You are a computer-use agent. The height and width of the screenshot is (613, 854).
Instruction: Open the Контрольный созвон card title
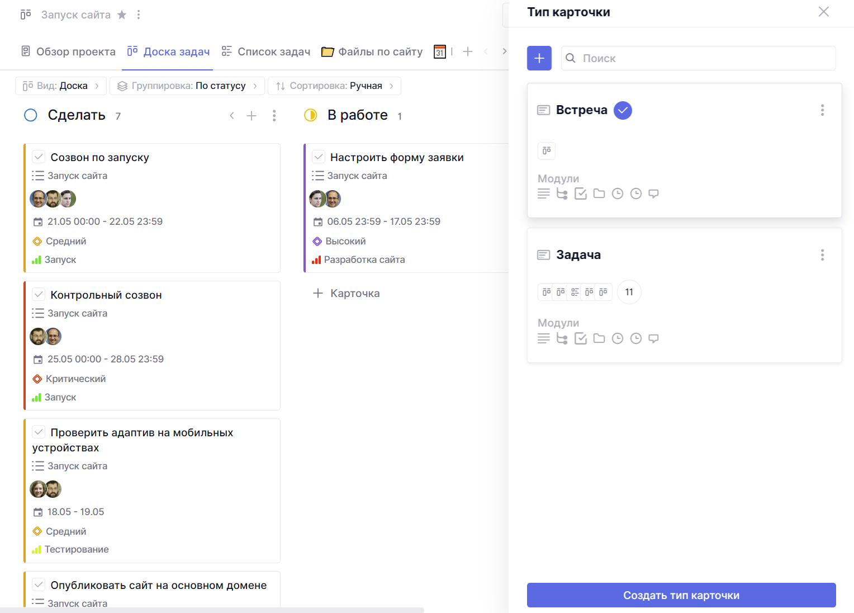(106, 295)
